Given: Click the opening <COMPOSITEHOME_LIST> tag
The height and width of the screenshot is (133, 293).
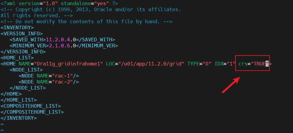Looking at the screenshot, I should point(31,106).
